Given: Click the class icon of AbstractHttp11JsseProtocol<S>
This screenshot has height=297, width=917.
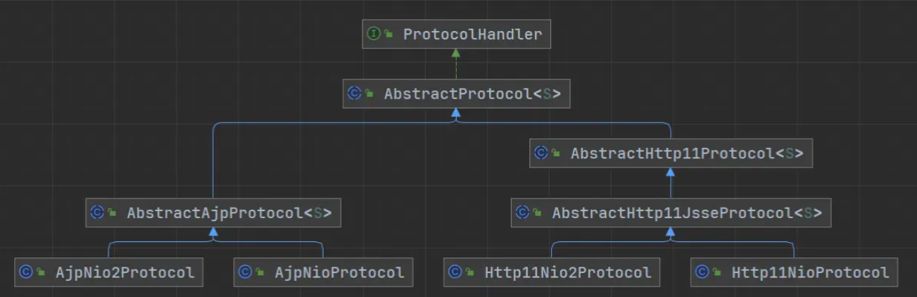Looking at the screenshot, I should [523, 212].
